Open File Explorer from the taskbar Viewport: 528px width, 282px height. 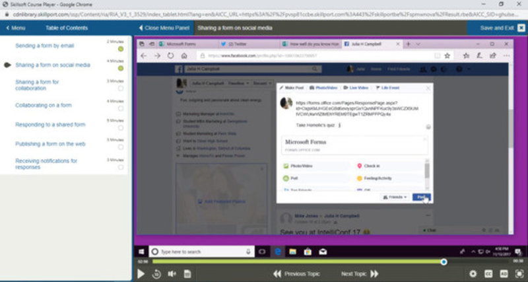292,252
